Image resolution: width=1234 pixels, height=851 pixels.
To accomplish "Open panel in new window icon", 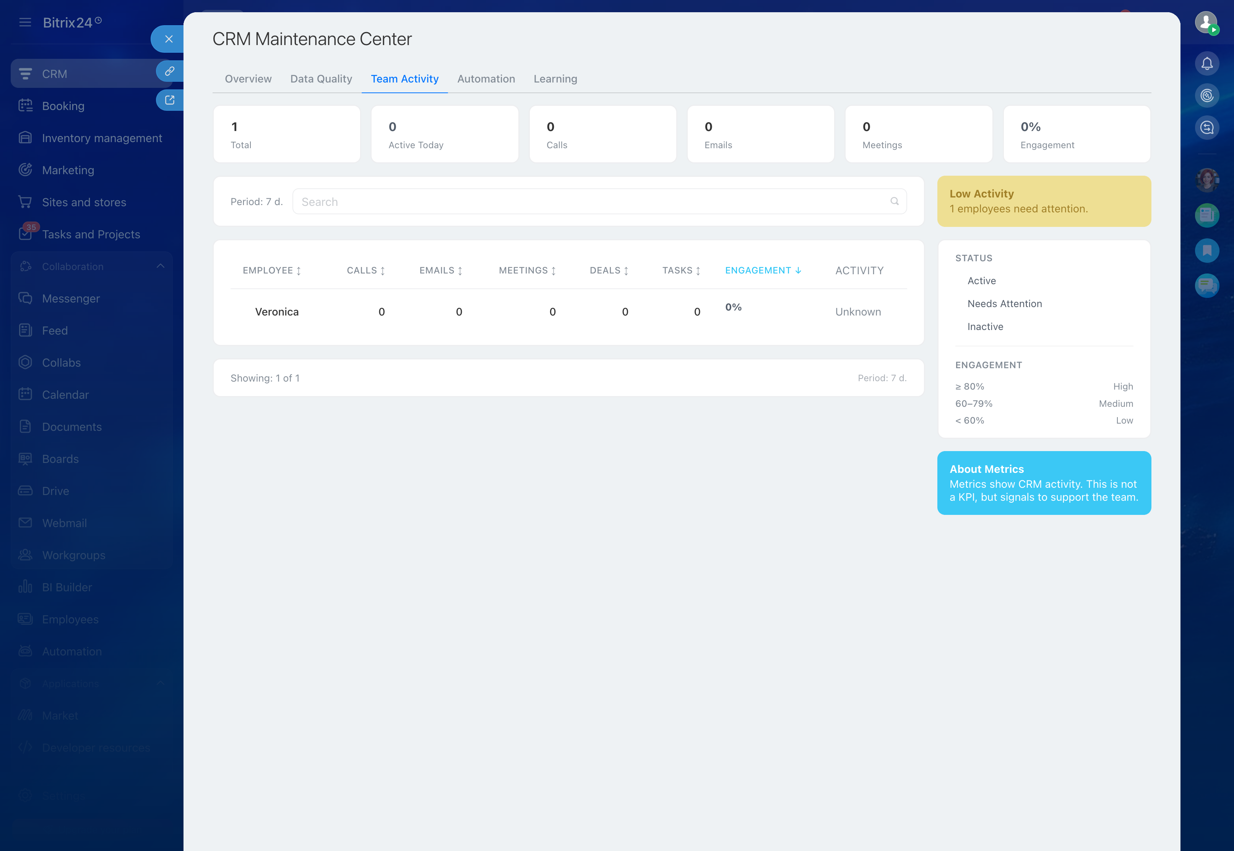I will (x=170, y=100).
